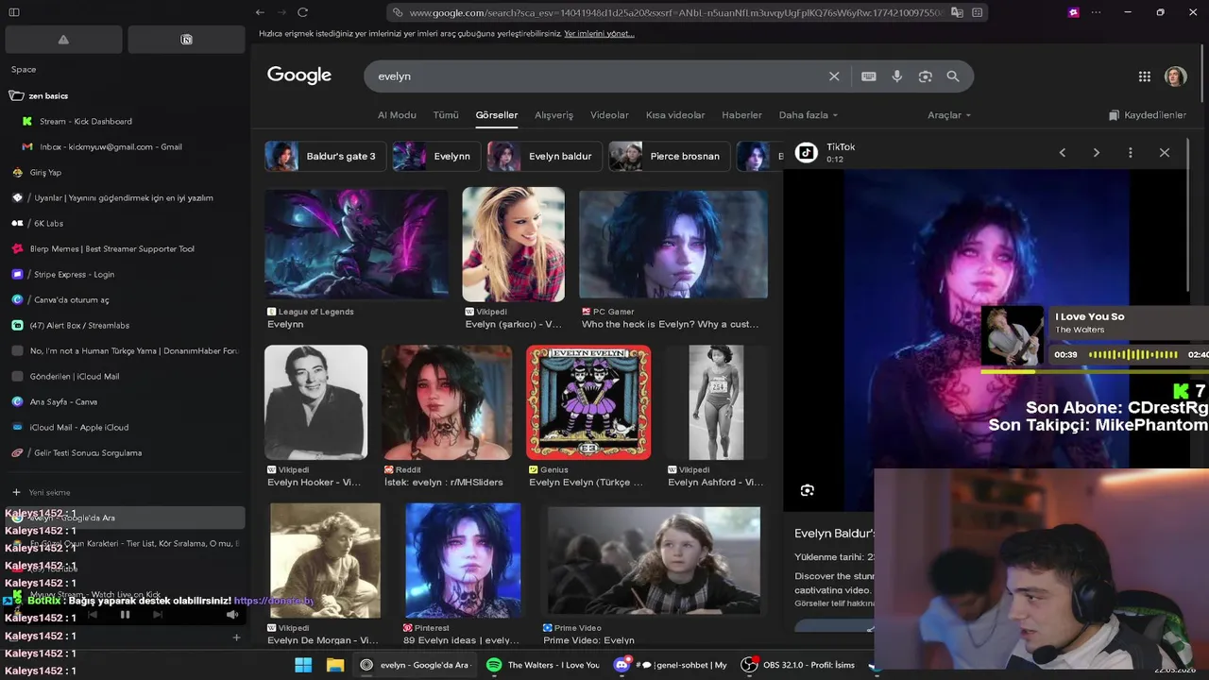1209x680 pixels.
Task: Mute audio in the sidebar media controls
Action: (232, 615)
